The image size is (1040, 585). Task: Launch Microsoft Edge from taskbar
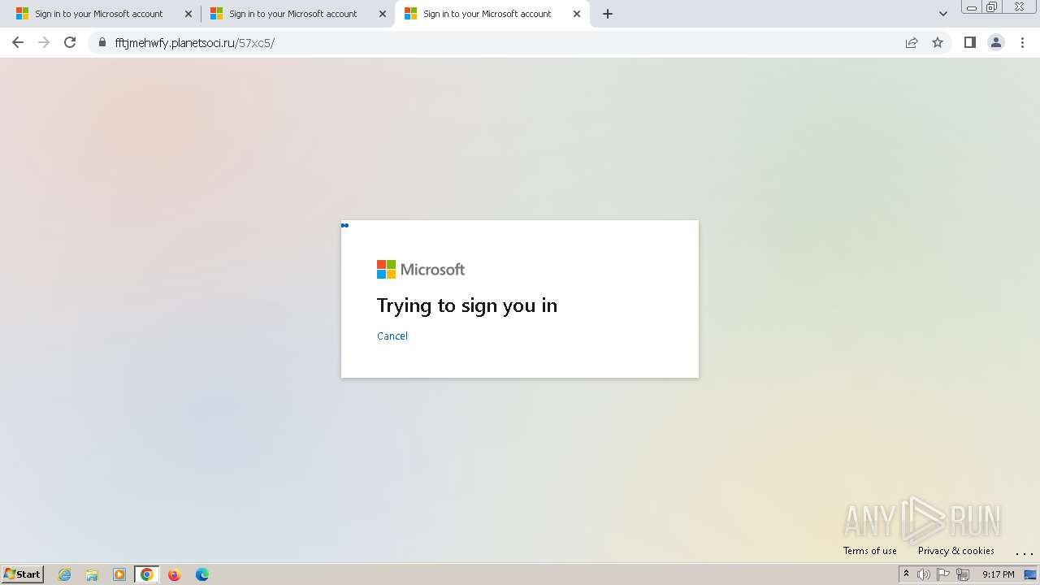tap(202, 574)
